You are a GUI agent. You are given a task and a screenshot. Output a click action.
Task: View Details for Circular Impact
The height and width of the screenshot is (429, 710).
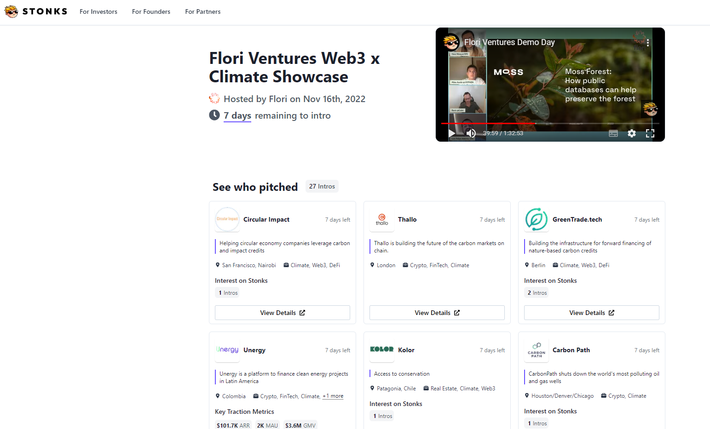point(283,313)
